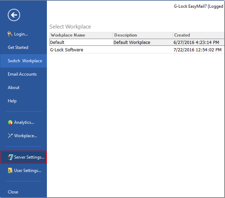This screenshot has height=198, width=225.
Task: Click the Analytics pie chart icon
Action: pyautogui.click(x=10, y=122)
